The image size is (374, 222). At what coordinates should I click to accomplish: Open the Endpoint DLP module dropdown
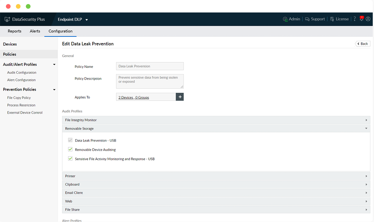[87, 20]
